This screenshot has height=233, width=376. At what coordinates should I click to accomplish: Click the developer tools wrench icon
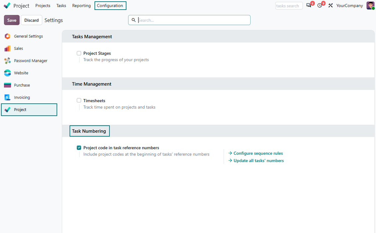click(x=330, y=6)
